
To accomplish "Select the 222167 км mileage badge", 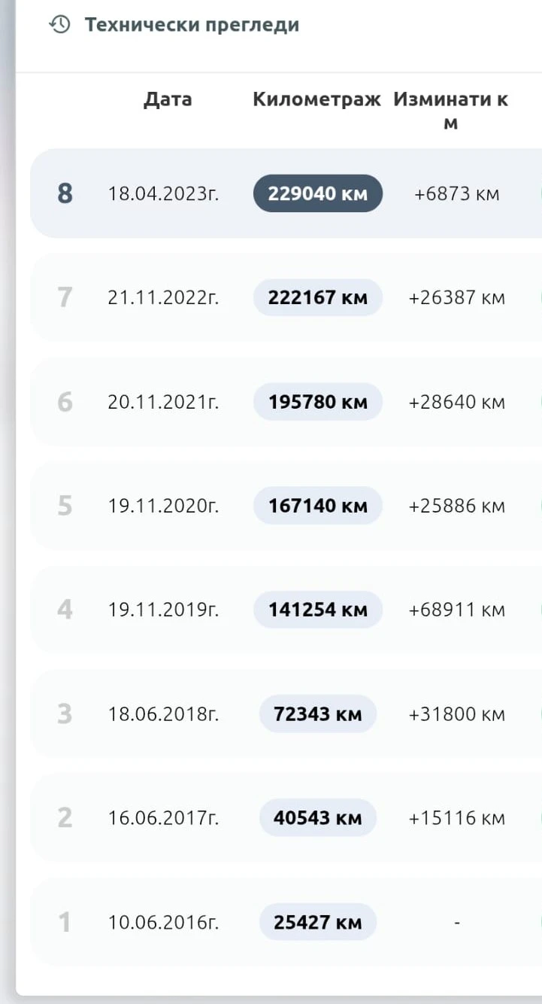I will coord(317,297).
